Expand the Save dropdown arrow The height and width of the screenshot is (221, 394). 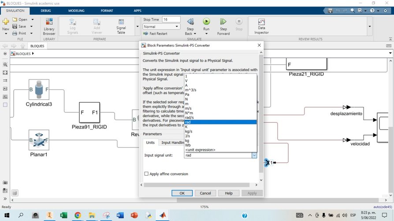tap(31, 26)
